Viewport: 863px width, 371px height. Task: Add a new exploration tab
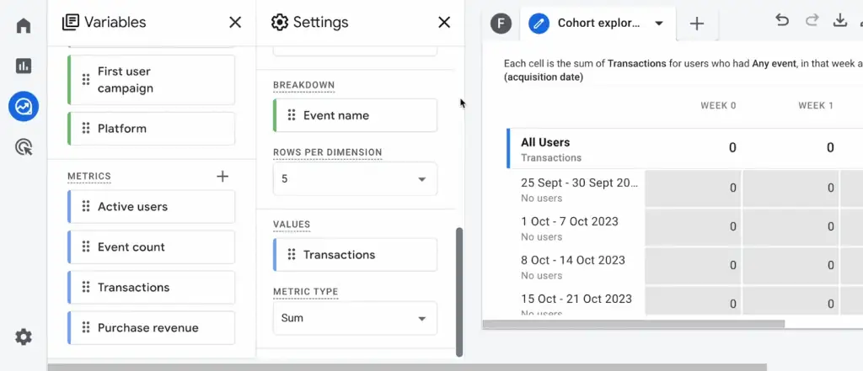[x=697, y=24]
